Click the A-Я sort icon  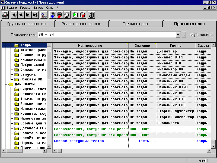click(x=44, y=15)
